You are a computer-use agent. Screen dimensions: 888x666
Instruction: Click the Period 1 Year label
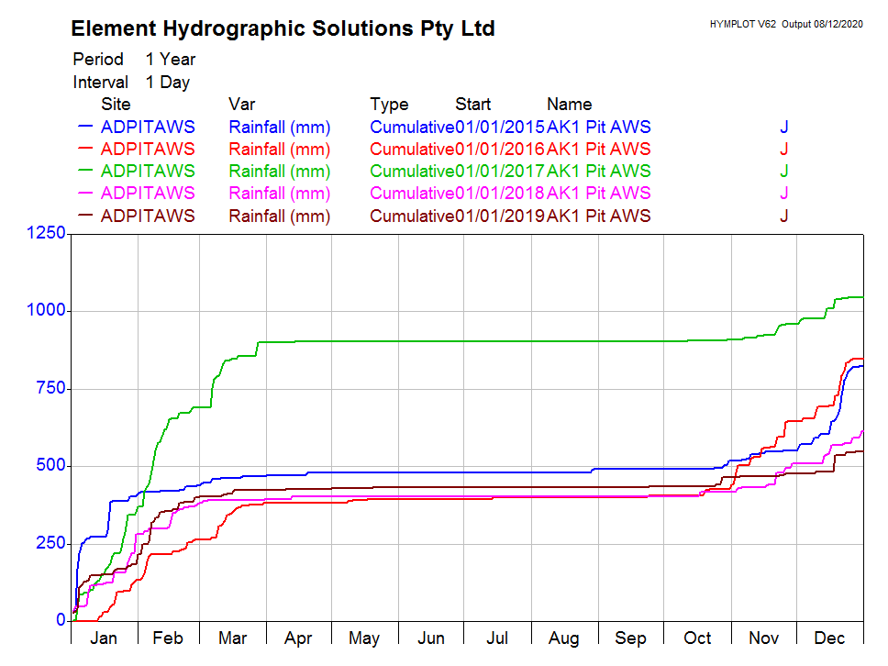(x=134, y=60)
